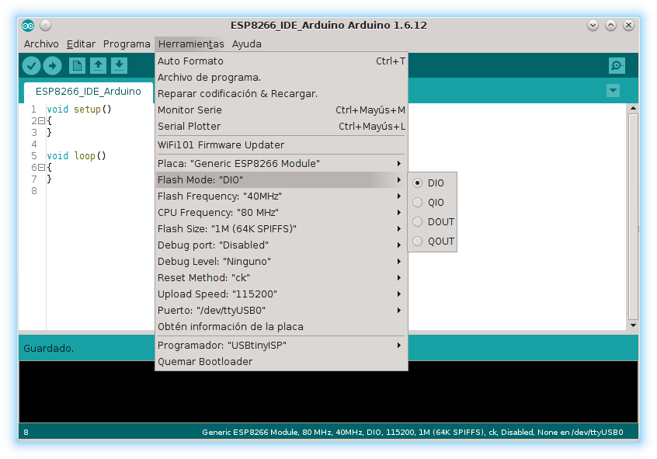Expand CPU Frequency "80 MHz" submenu

click(x=281, y=213)
